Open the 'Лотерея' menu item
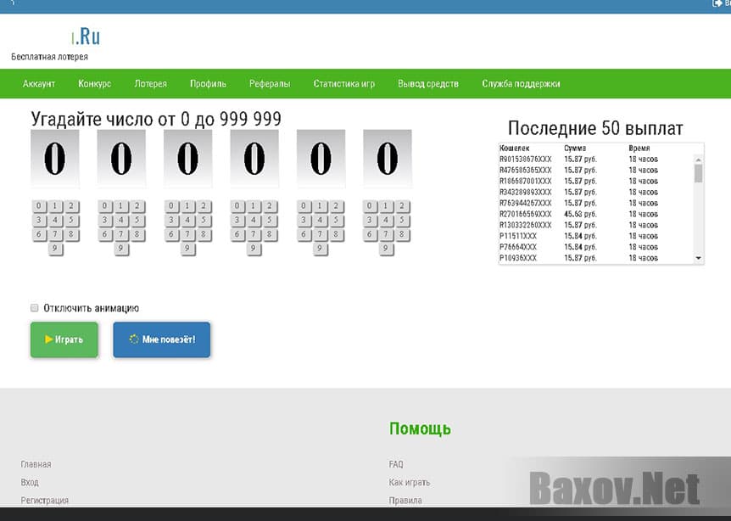Image resolution: width=731 pixels, height=521 pixels. 150,84
